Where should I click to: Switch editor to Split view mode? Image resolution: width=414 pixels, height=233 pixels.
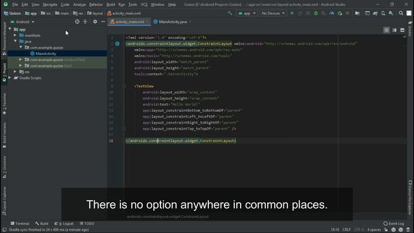coord(394,30)
